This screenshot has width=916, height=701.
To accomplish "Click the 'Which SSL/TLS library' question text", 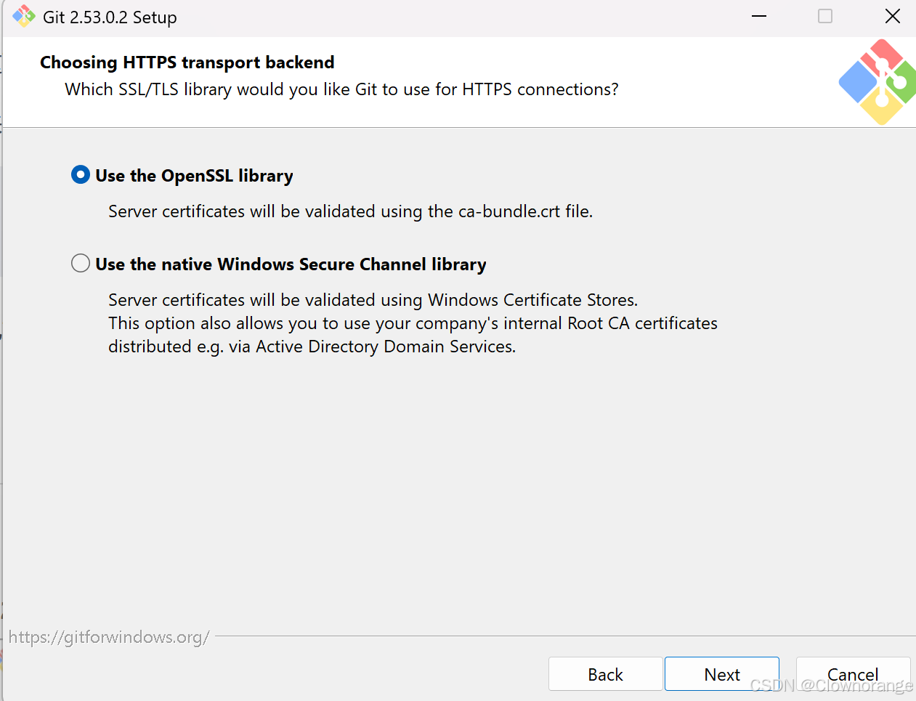I will pos(341,89).
